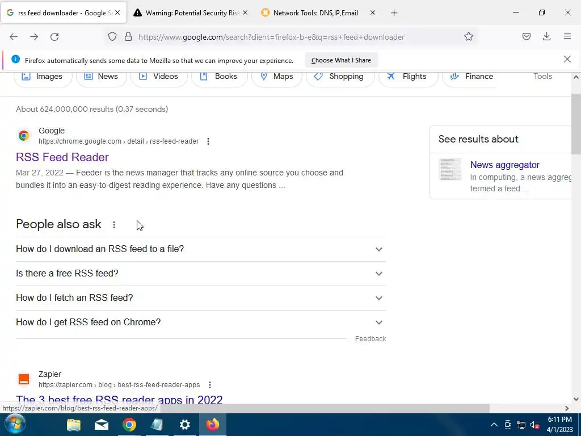This screenshot has height=436, width=581.
Task: Click the Choose What I Share button
Action: 341,60
